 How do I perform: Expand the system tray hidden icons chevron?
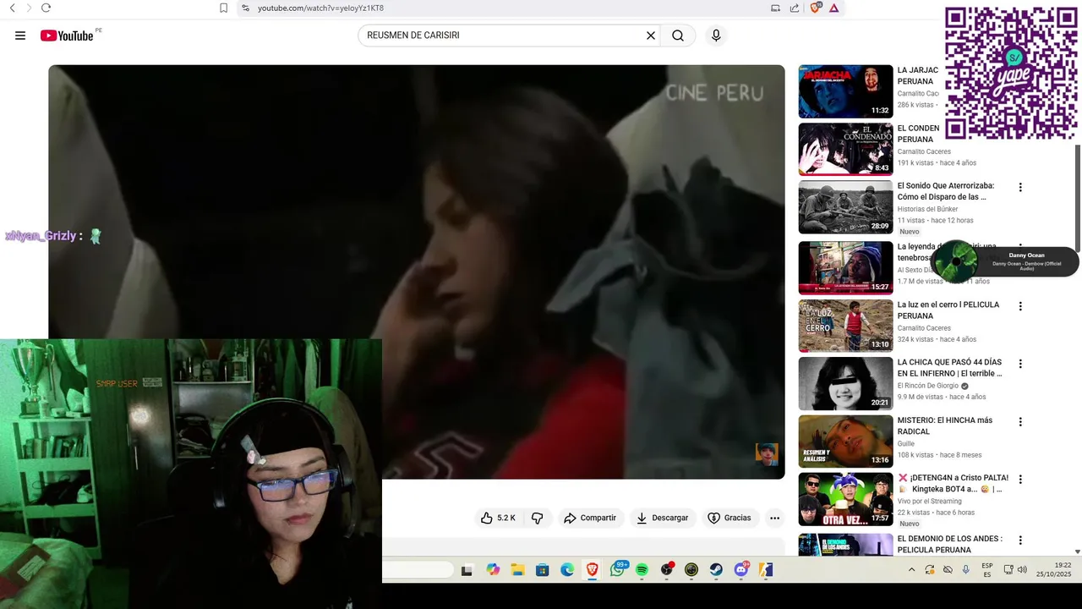tap(911, 570)
